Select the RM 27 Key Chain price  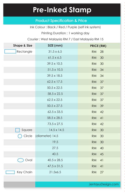98,172
